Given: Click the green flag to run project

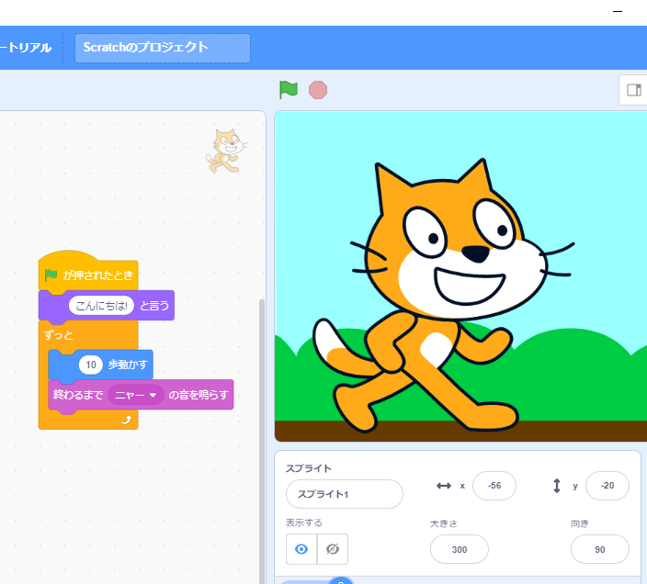Looking at the screenshot, I should 289,89.
